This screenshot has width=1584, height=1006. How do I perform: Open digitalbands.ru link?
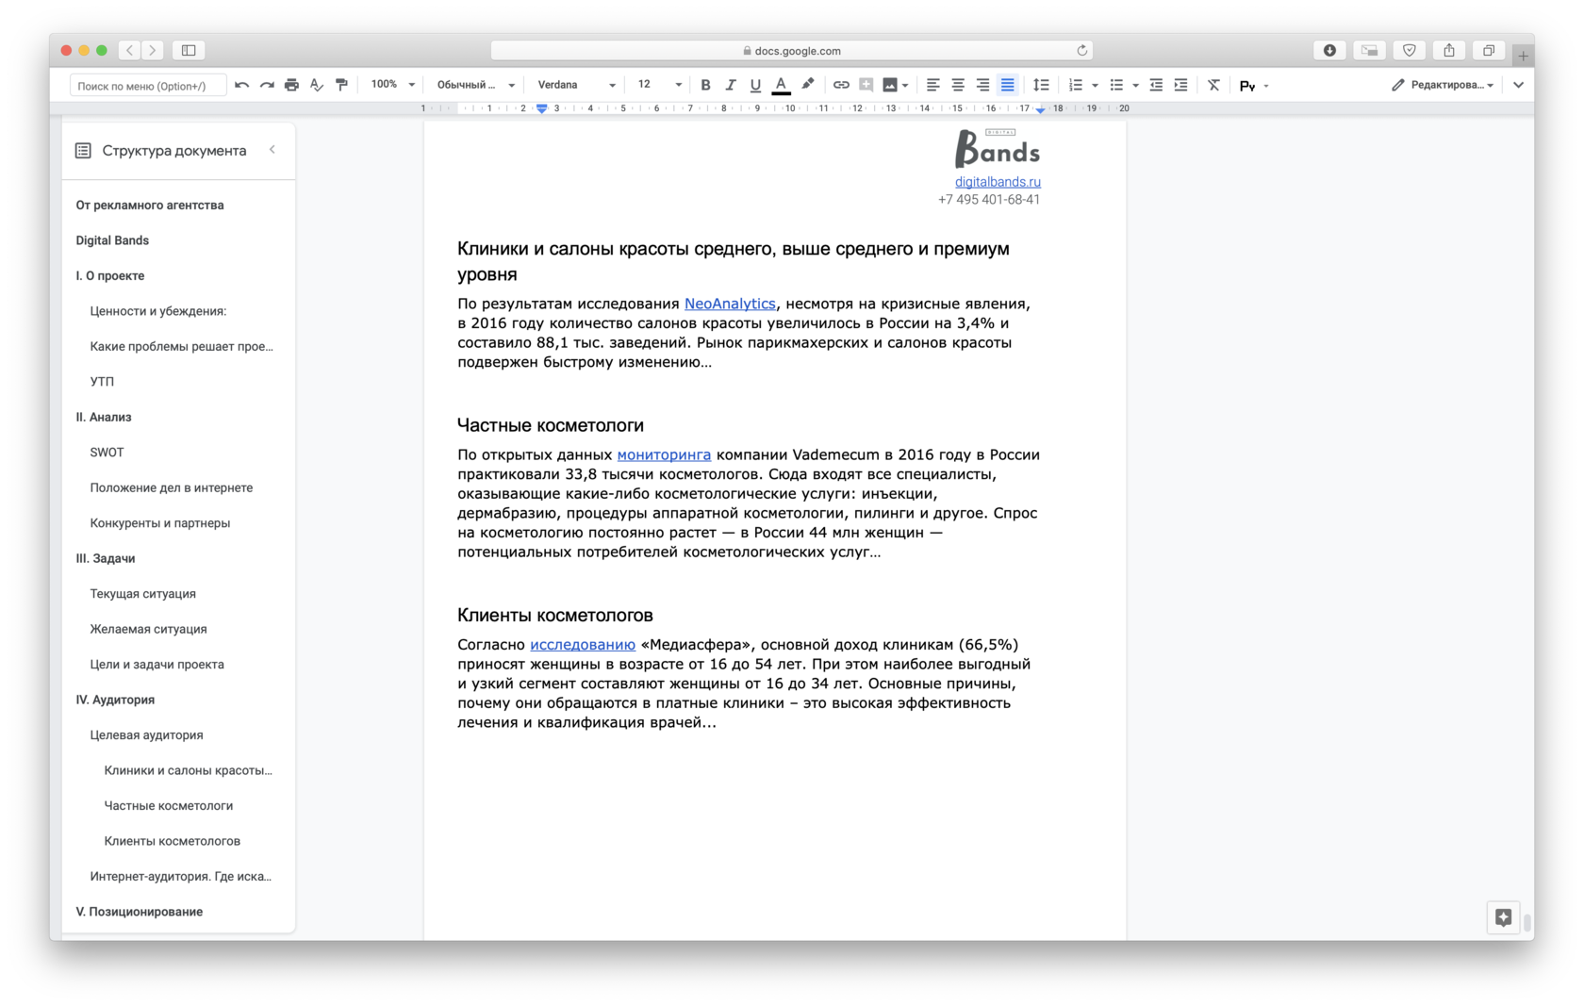tap(998, 182)
